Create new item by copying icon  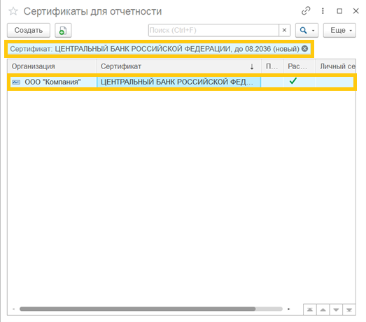(x=63, y=30)
